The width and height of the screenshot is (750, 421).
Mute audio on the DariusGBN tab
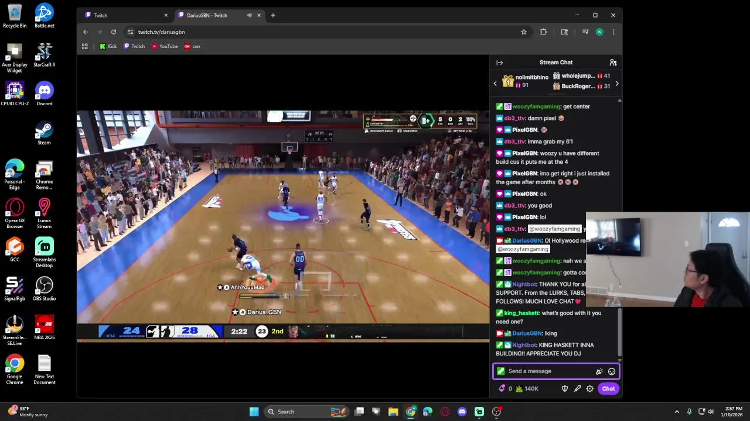pyautogui.click(x=250, y=15)
